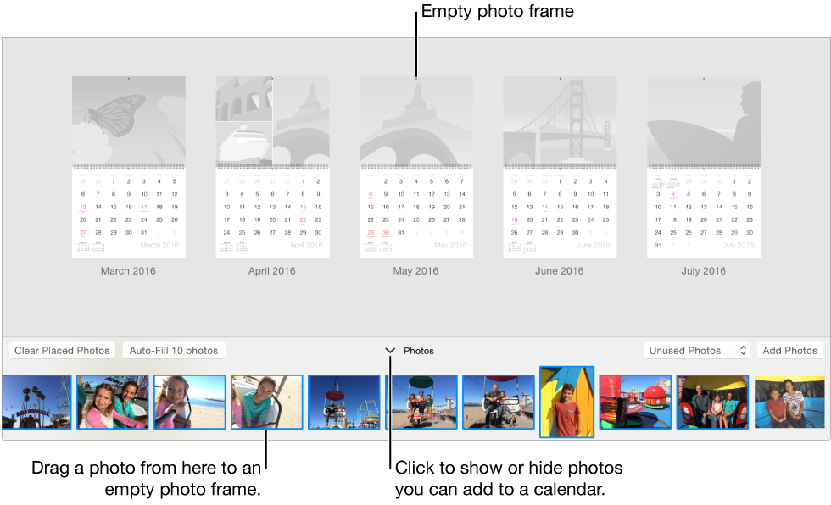Open the mini calendar icon under the July 2016 page
Image resolution: width=831 pixels, height=505 pixels.
click(658, 183)
